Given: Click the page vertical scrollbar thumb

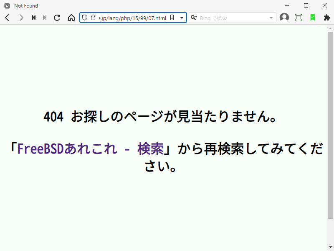Looking at the screenshot, I should pyautogui.click(x=330, y=125).
